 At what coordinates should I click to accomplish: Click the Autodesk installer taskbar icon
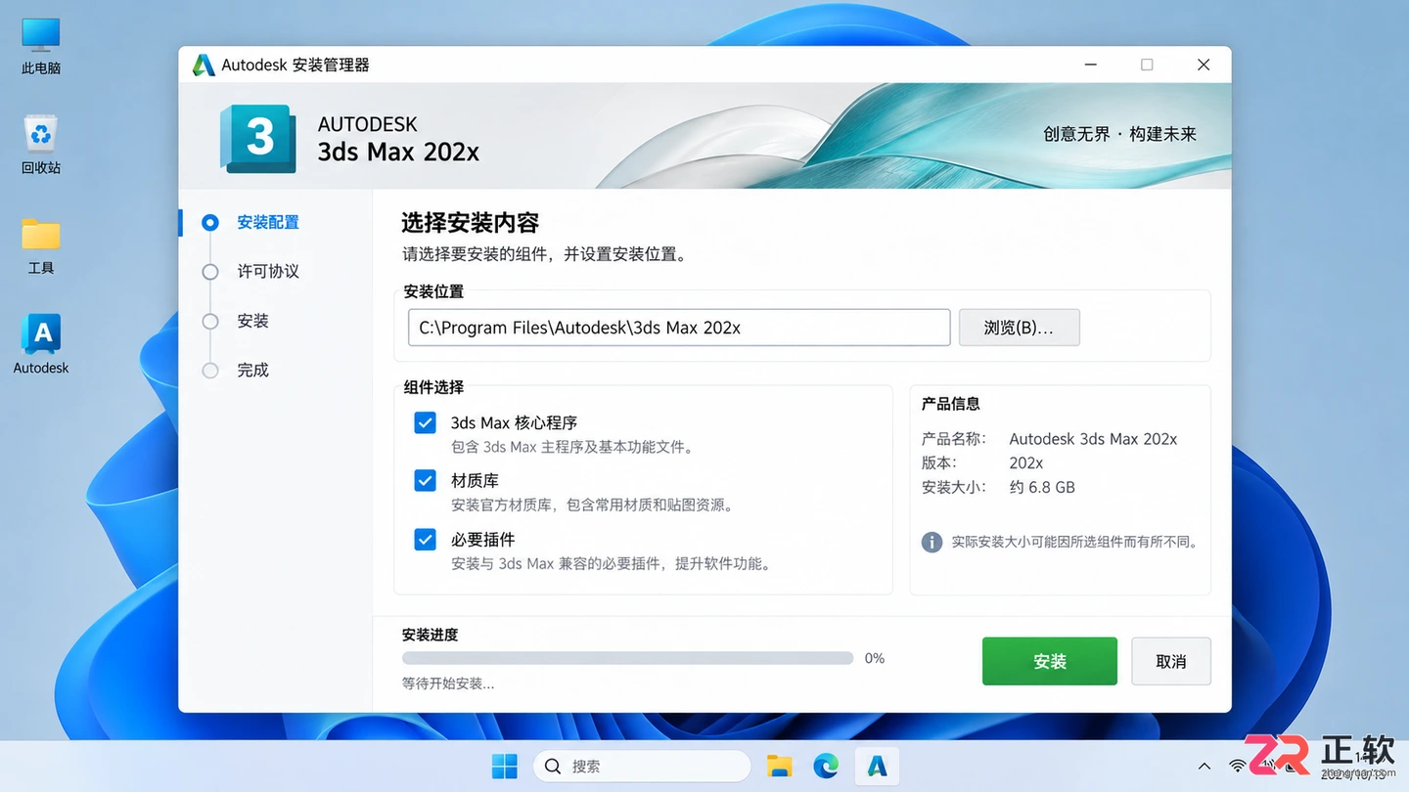[878, 767]
